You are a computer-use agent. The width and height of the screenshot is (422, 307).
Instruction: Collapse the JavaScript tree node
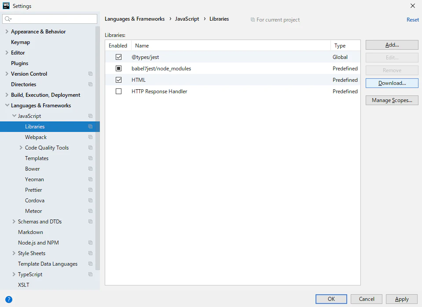pos(14,116)
